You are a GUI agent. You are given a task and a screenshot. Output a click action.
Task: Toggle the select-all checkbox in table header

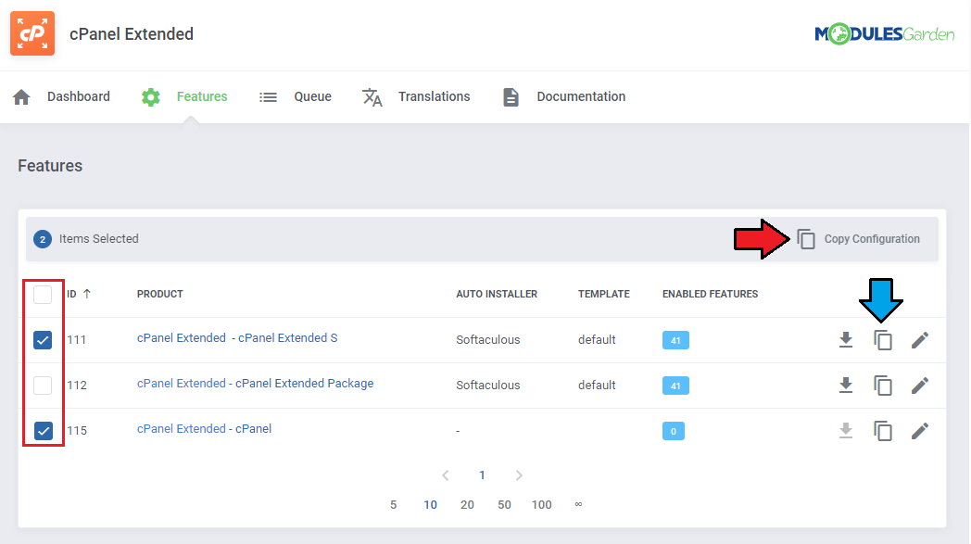(43, 295)
